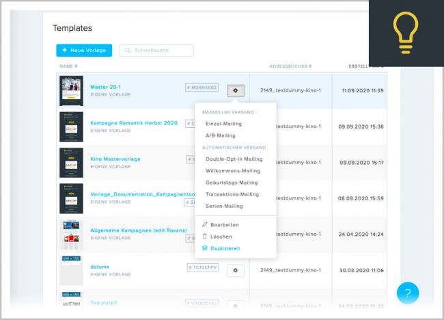This screenshot has width=444, height=320.
Task: Click the yellow lightbulb tips icon
Action: click(406, 33)
